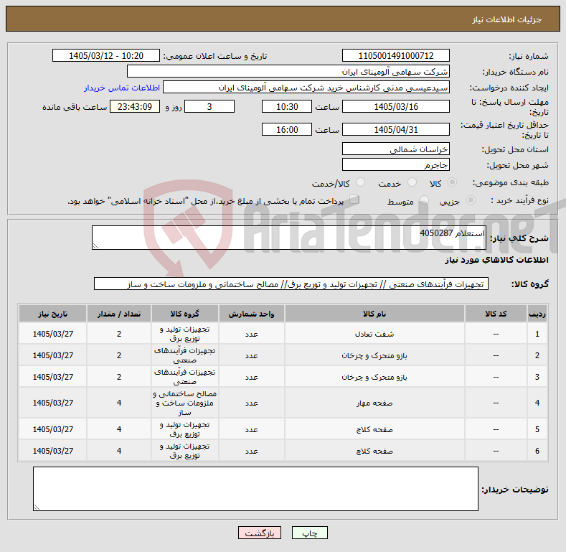Click the کد کالا column header

coord(496,314)
